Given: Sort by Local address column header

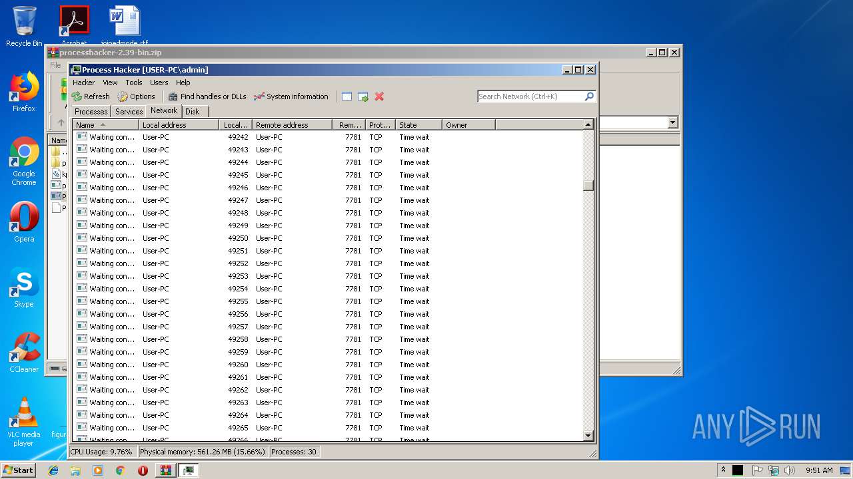Looking at the screenshot, I should 179,124.
